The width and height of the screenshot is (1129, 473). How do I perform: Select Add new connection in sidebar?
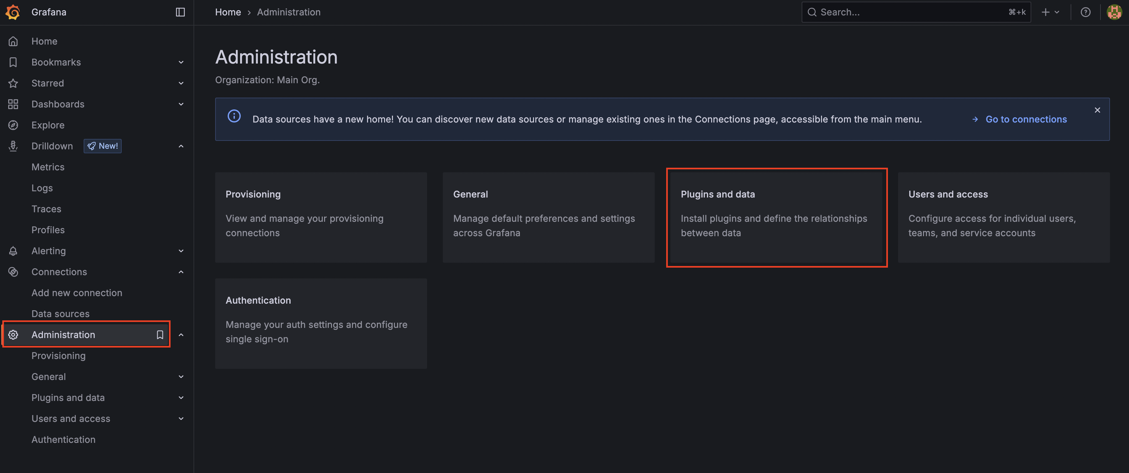point(77,293)
